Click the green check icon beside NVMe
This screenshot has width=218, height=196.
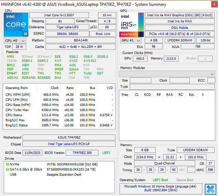click(7, 164)
